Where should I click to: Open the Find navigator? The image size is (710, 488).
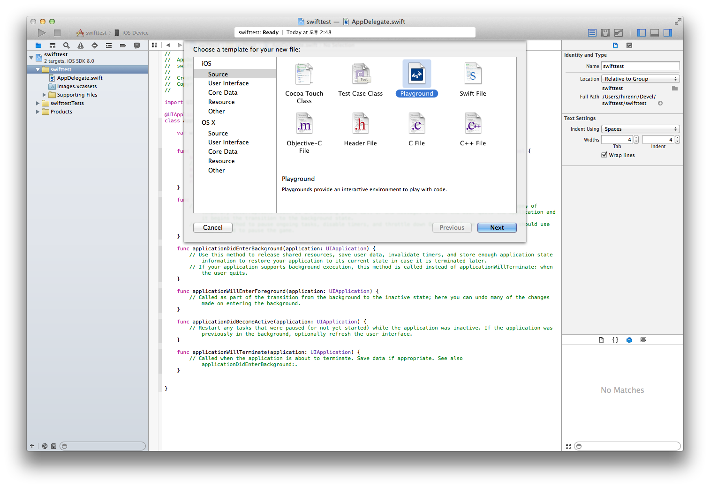point(67,45)
